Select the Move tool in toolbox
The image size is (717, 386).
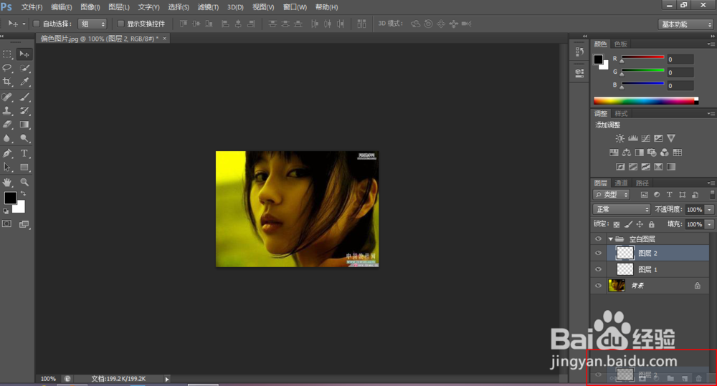[x=24, y=54]
